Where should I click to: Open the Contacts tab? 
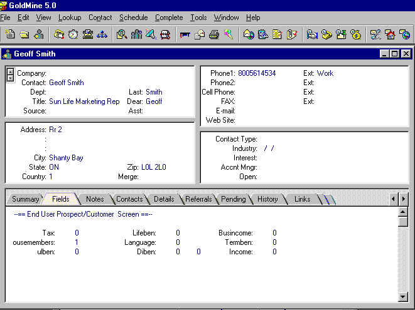pos(129,199)
